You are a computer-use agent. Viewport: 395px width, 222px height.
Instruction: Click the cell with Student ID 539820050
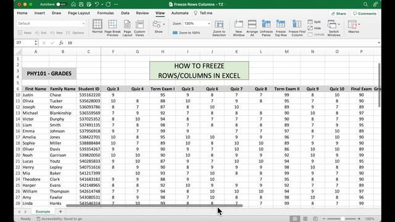pos(89,155)
